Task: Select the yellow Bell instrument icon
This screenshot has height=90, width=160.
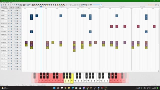Action: (x=47, y=5)
